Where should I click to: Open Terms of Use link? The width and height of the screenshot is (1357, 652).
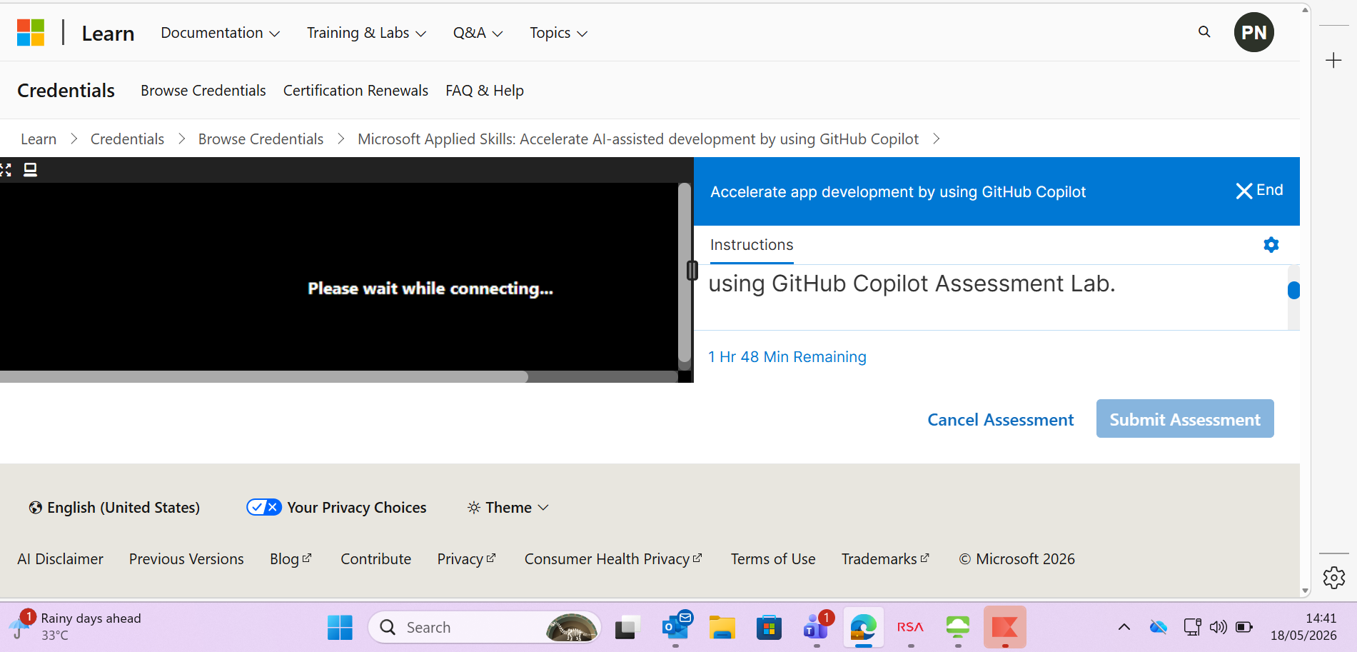click(x=773, y=559)
